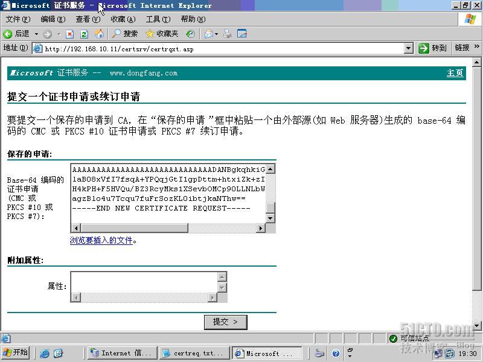The height and width of the screenshot is (362, 483).
Task: Stop page loading with red X icon
Action: (70, 34)
